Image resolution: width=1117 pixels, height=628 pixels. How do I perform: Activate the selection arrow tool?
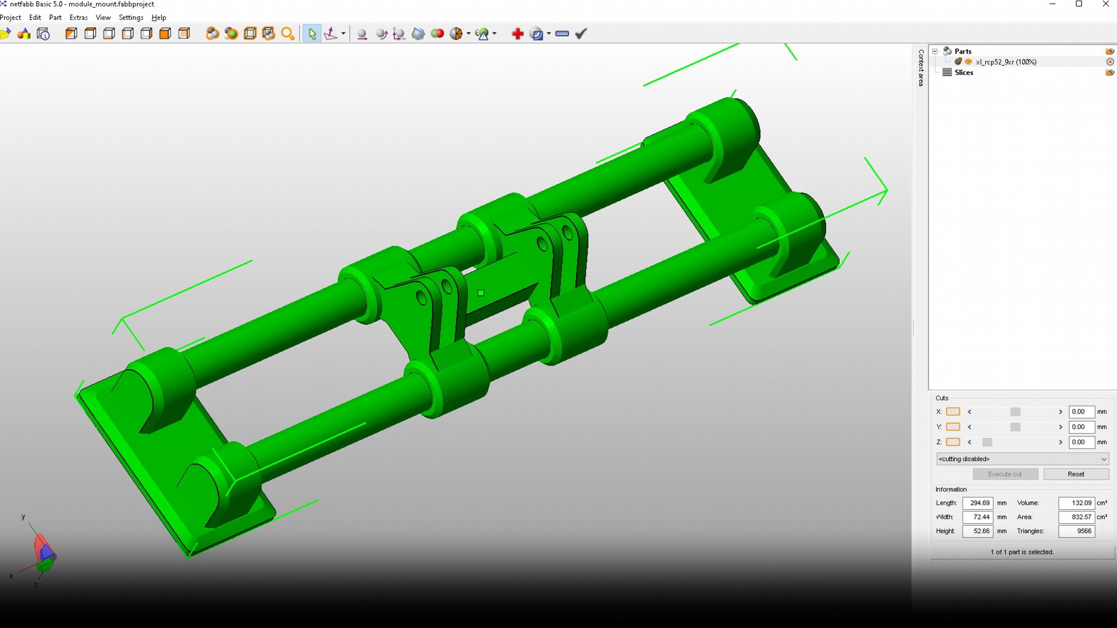[312, 34]
